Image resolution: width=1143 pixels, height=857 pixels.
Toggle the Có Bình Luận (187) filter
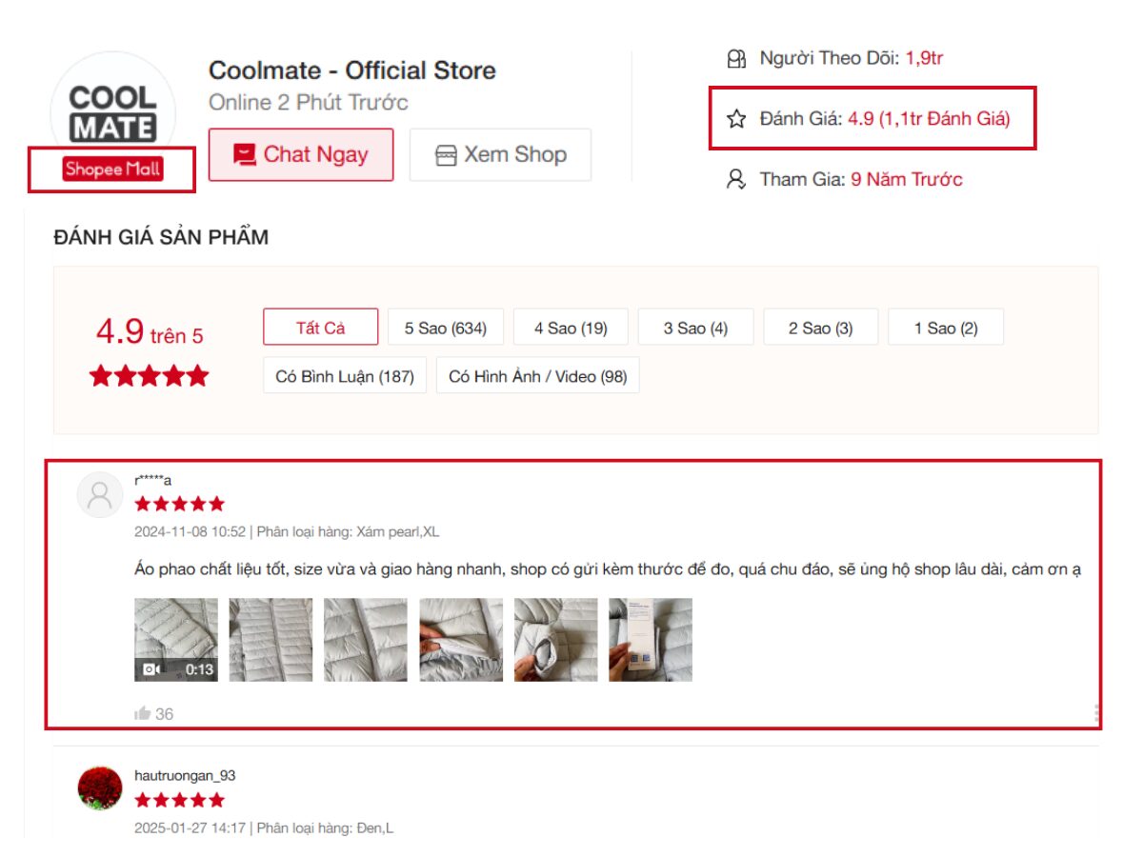coord(345,376)
